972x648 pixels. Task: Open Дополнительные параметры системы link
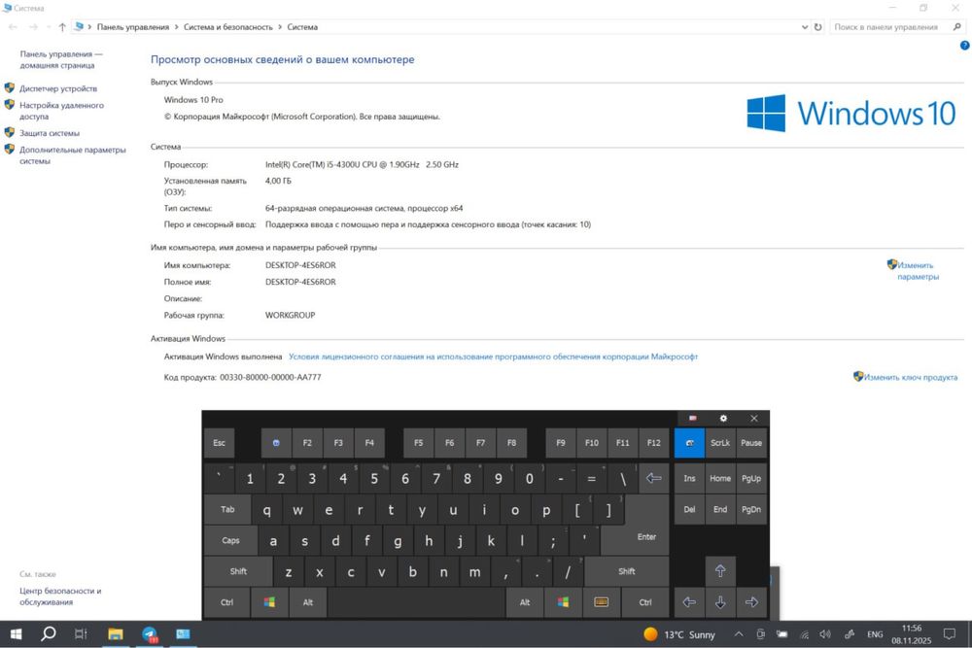[x=72, y=154]
